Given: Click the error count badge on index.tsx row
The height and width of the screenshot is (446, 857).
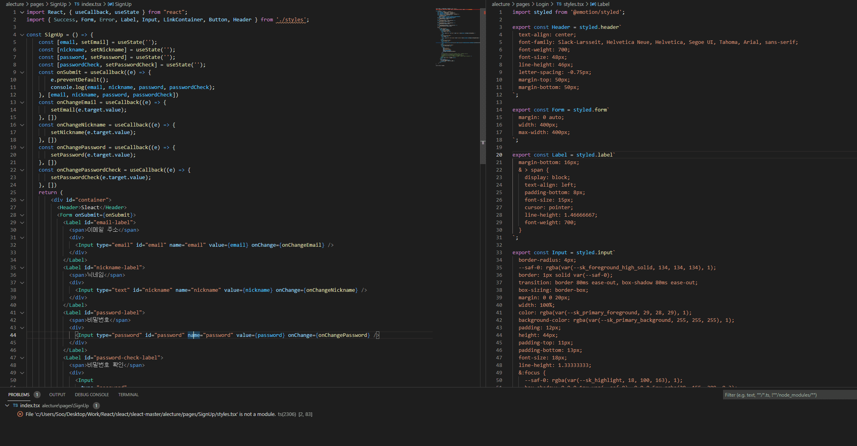Looking at the screenshot, I should click(x=96, y=405).
